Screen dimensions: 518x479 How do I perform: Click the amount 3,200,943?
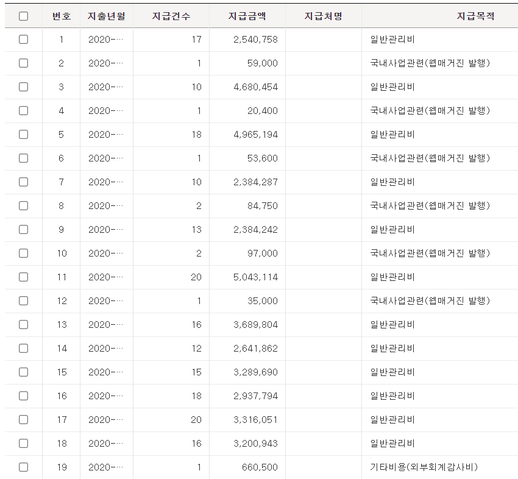click(255, 444)
